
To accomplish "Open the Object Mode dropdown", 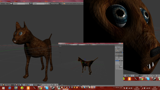I will click(x=9, y=85).
